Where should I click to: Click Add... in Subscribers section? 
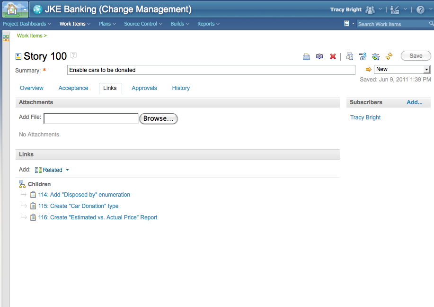tap(414, 102)
